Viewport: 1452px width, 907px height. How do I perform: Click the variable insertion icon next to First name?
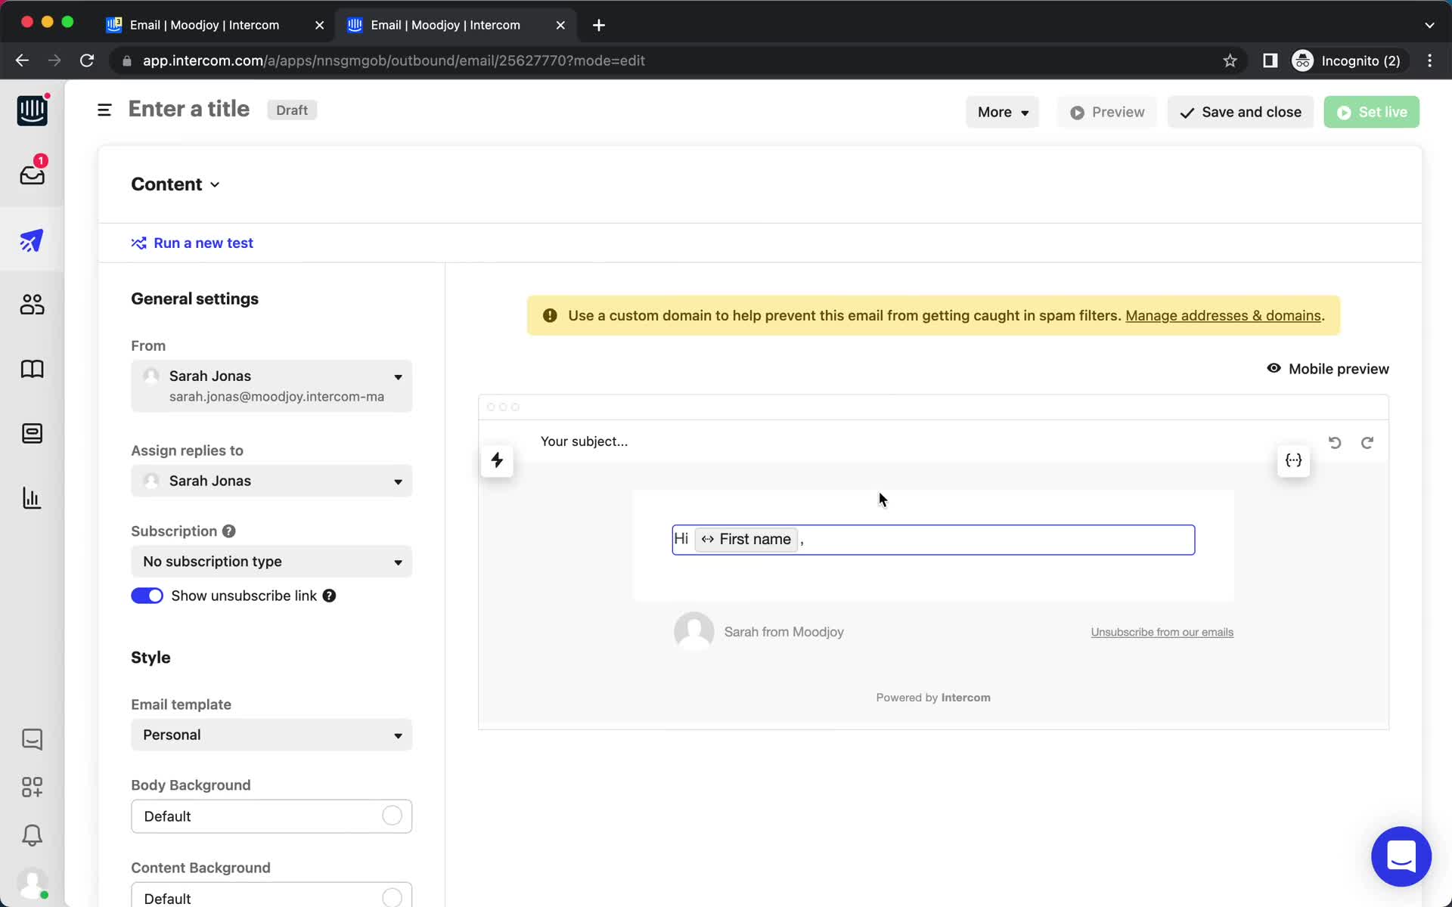pyautogui.click(x=706, y=539)
